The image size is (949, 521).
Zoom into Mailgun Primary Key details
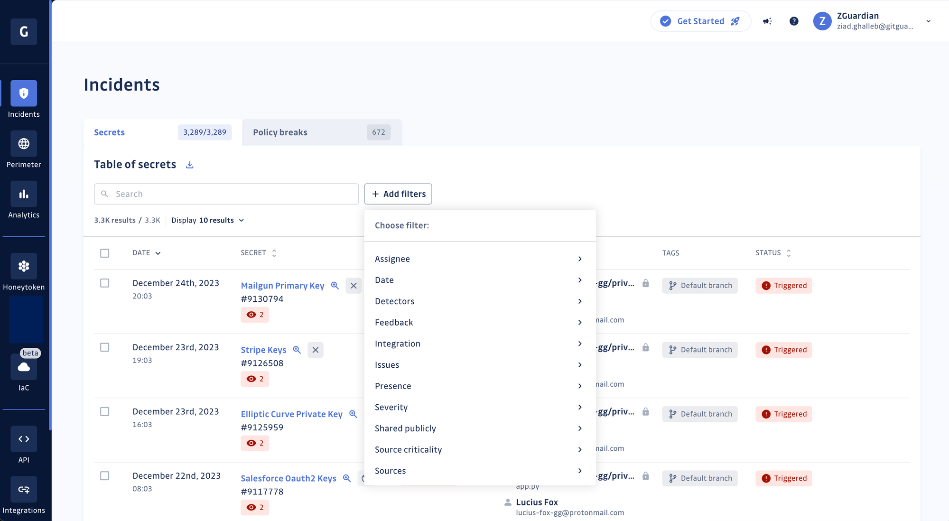pos(335,285)
